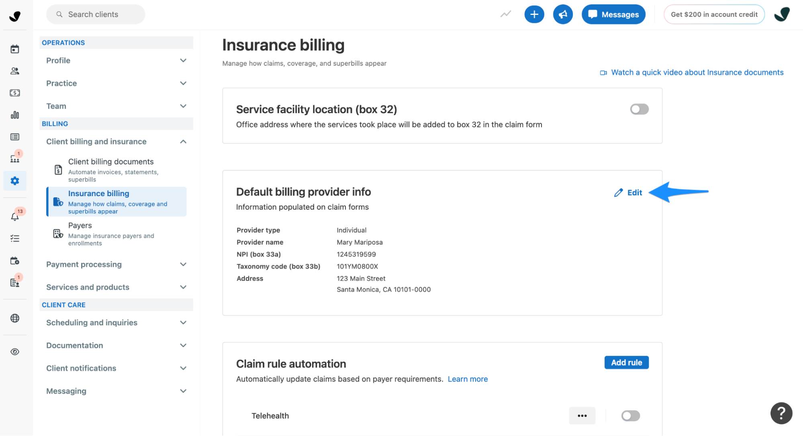Expand the Profile section
Image resolution: width=803 pixels, height=436 pixels.
[x=116, y=61]
